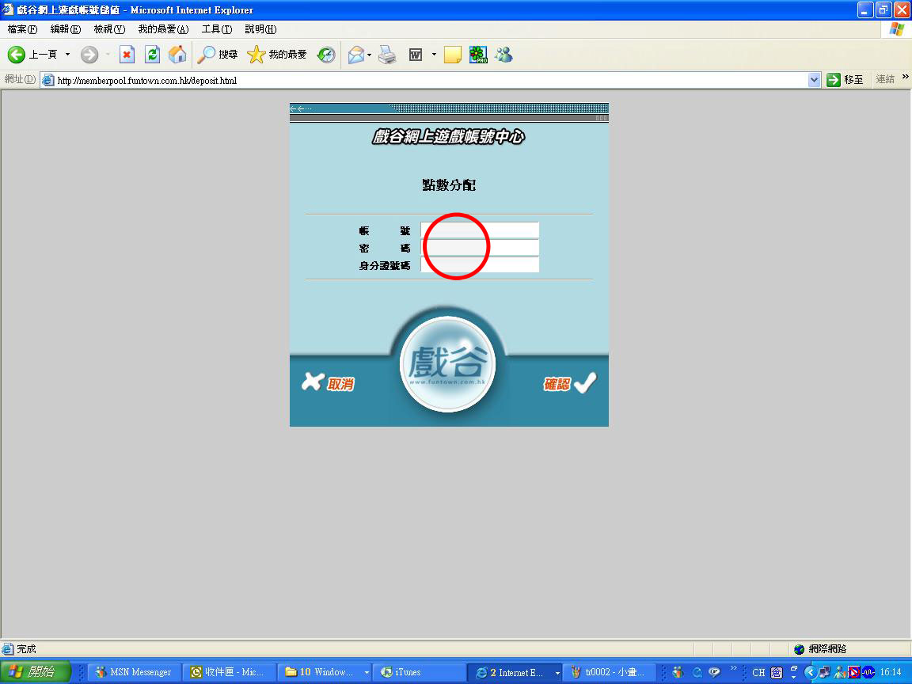Open 我的最愛 favorites toolbar button
The height and width of the screenshot is (684, 912).
(x=277, y=55)
